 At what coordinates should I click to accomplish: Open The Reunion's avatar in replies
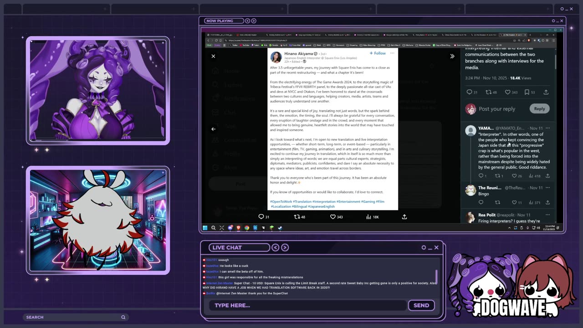pyautogui.click(x=470, y=190)
